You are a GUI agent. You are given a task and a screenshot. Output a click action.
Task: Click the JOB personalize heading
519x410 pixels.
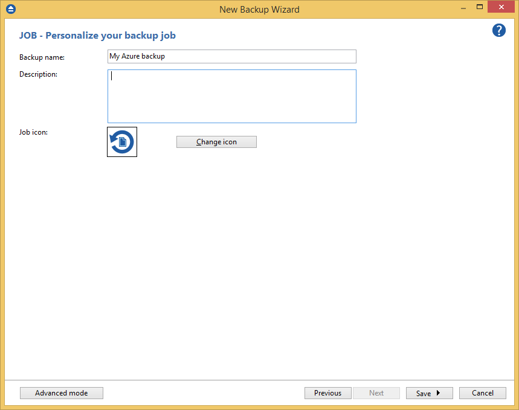tap(97, 35)
